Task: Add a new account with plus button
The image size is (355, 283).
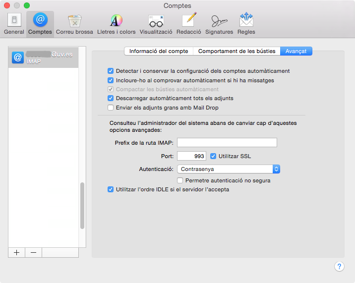Action: [x=16, y=252]
